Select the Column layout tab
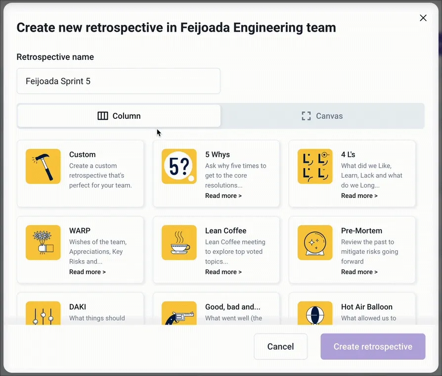Viewport: 442px width, 376px height. pyautogui.click(x=119, y=116)
